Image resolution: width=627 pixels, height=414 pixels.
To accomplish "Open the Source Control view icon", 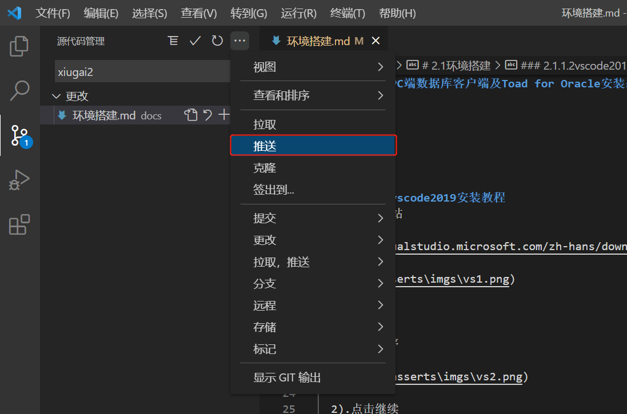I will [x=19, y=135].
